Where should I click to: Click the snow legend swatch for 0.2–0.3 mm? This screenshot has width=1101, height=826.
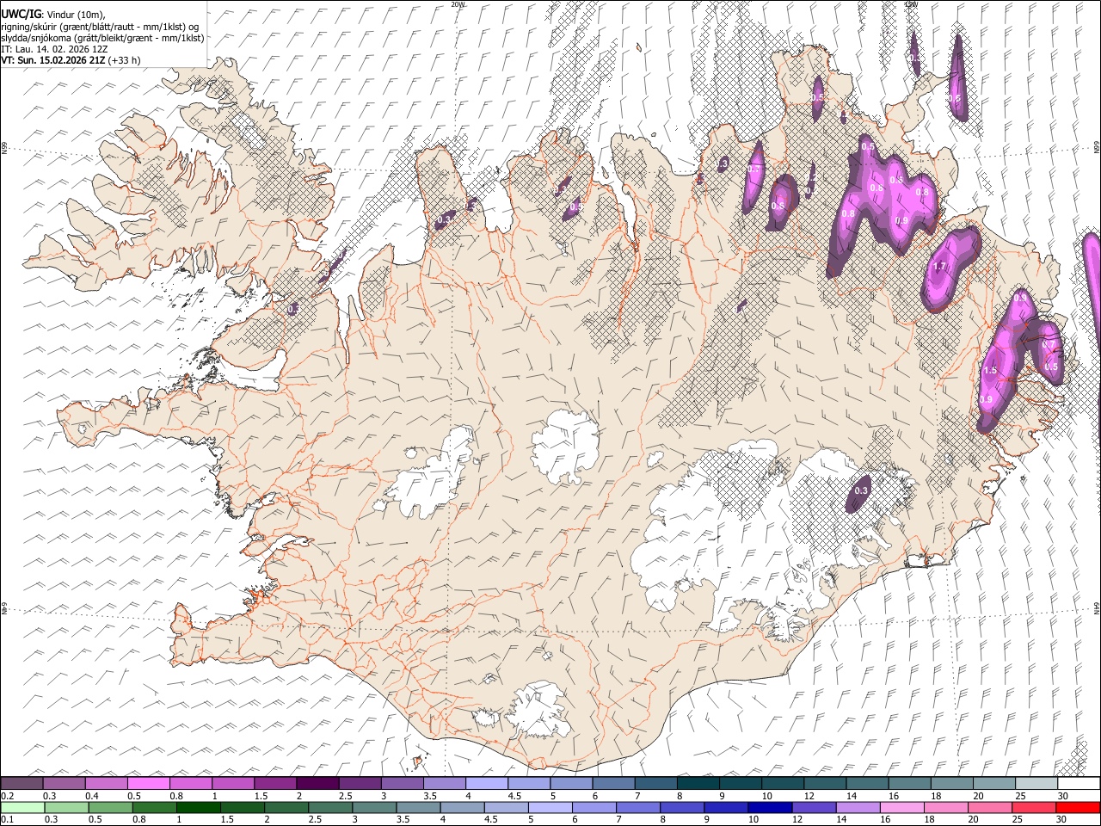point(22,784)
